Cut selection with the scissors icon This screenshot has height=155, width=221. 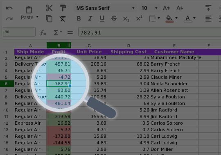coord(49,8)
